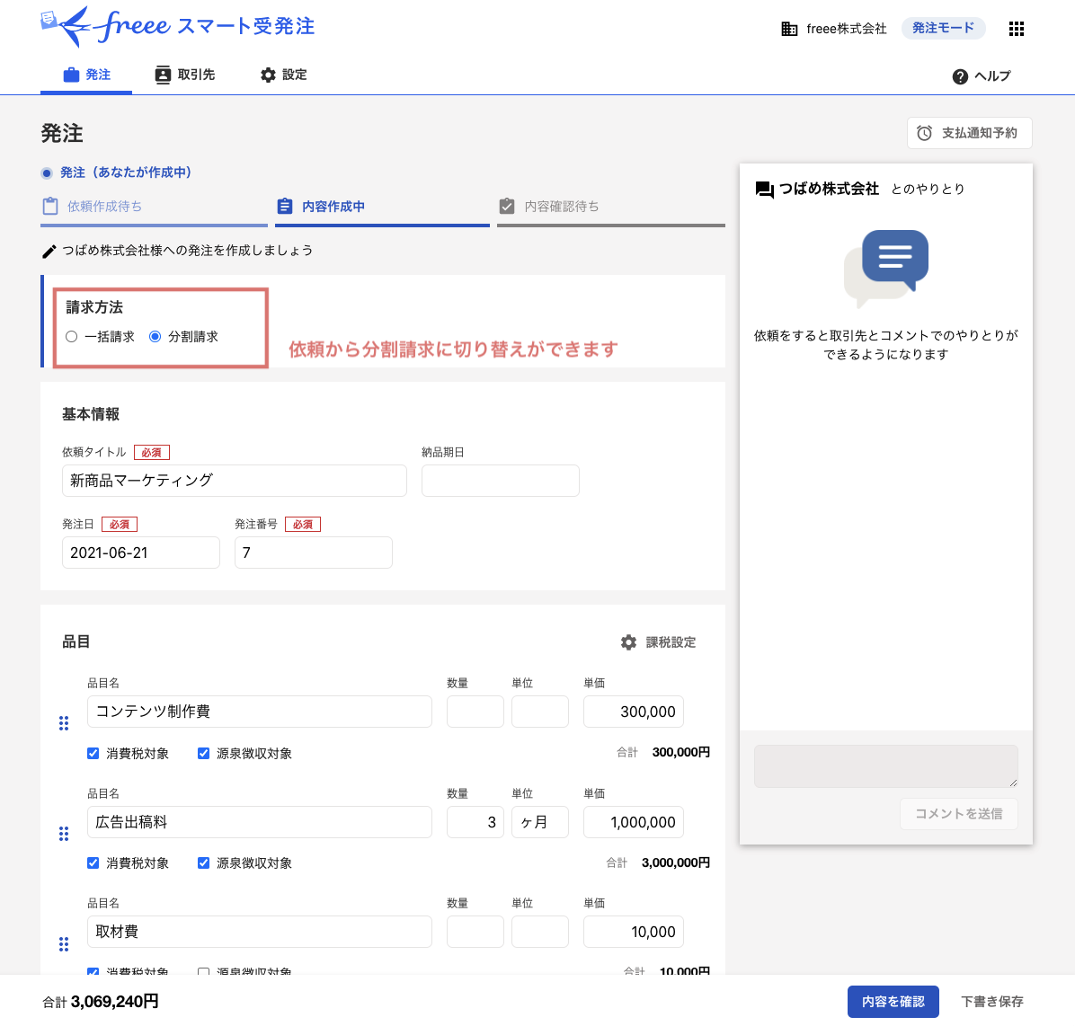Click the drag handle beside コンテンツ制作費
Viewport: 1075px width, 1026px height.
[64, 722]
